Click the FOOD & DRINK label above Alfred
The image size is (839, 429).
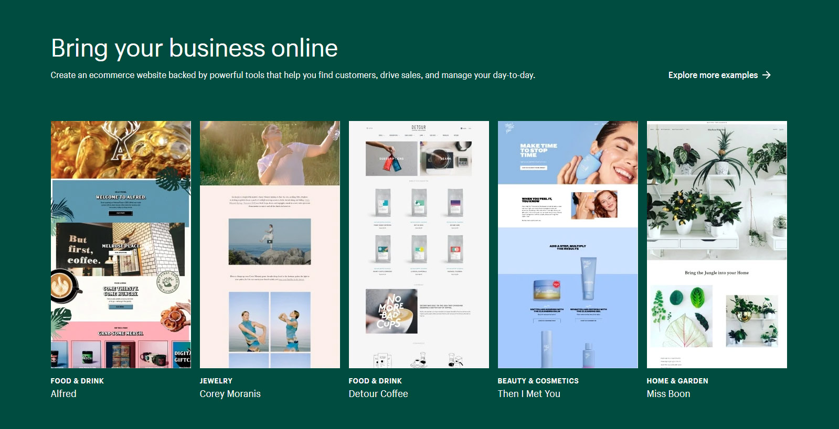pos(77,381)
